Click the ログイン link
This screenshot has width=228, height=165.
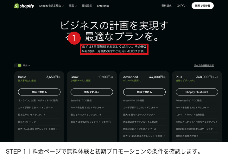tap(181, 6)
